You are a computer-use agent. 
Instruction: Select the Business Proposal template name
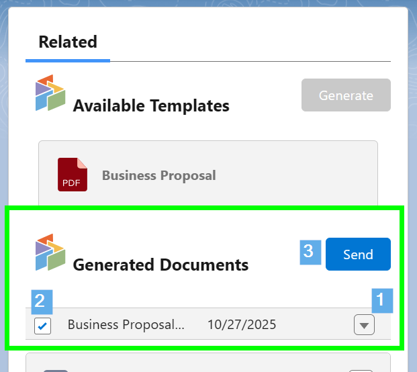point(159,175)
